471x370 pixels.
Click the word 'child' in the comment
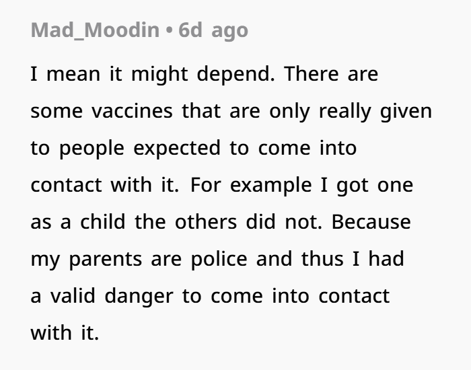pyautogui.click(x=103, y=221)
